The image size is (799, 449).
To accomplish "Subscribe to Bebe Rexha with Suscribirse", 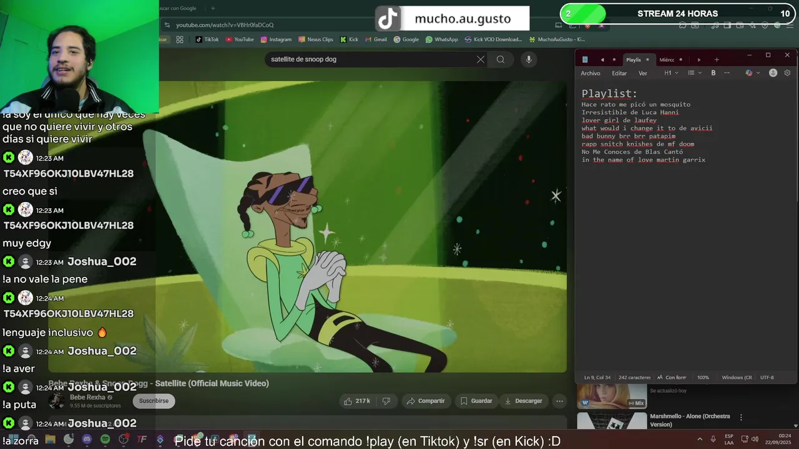I will click(154, 401).
